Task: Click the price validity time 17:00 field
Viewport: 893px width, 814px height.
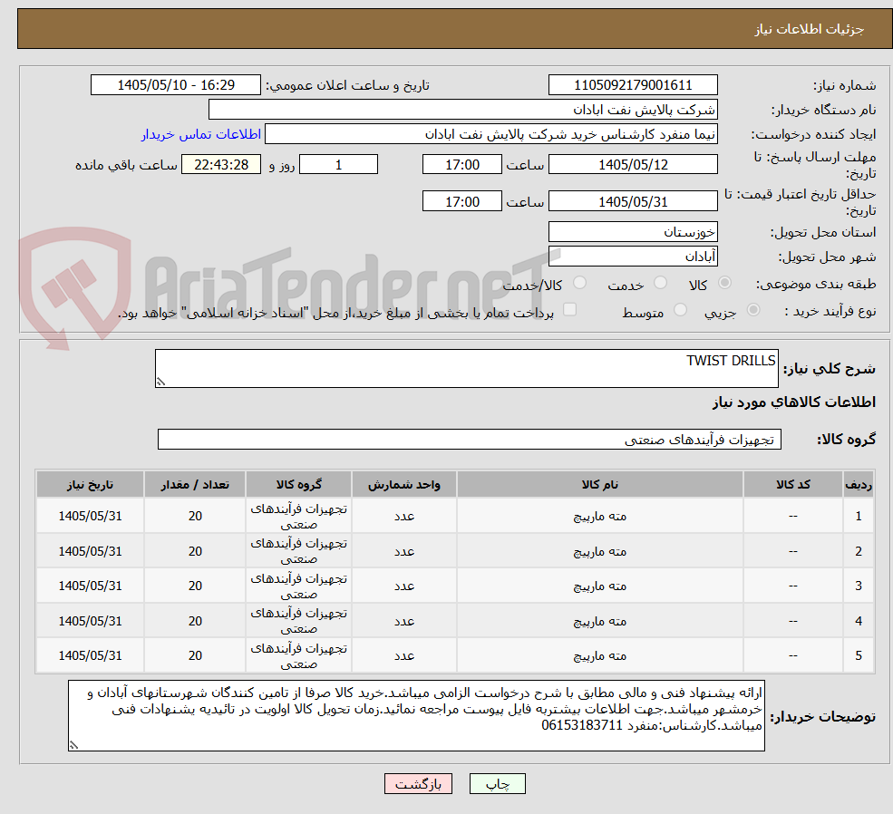Action: [461, 201]
